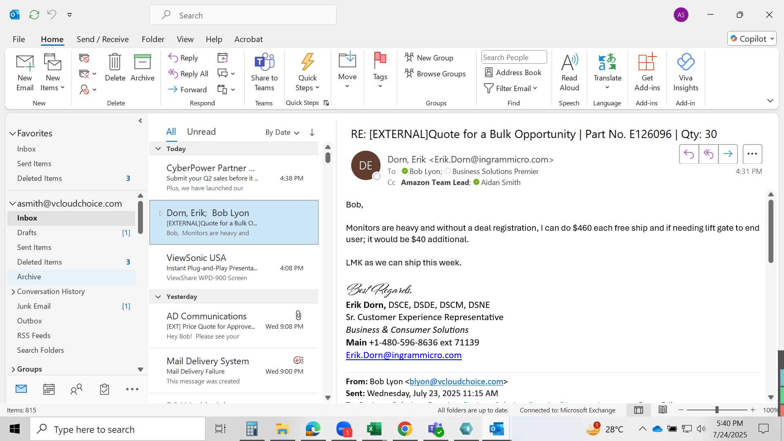Click the Archive icon in the ribbon
This screenshot has height=441, width=784.
tap(142, 62)
